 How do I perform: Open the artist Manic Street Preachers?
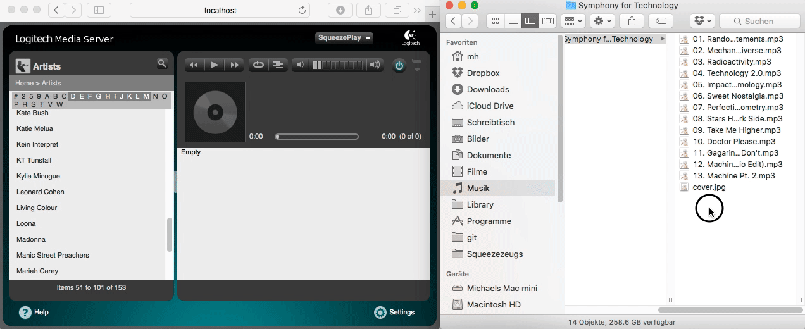click(53, 255)
